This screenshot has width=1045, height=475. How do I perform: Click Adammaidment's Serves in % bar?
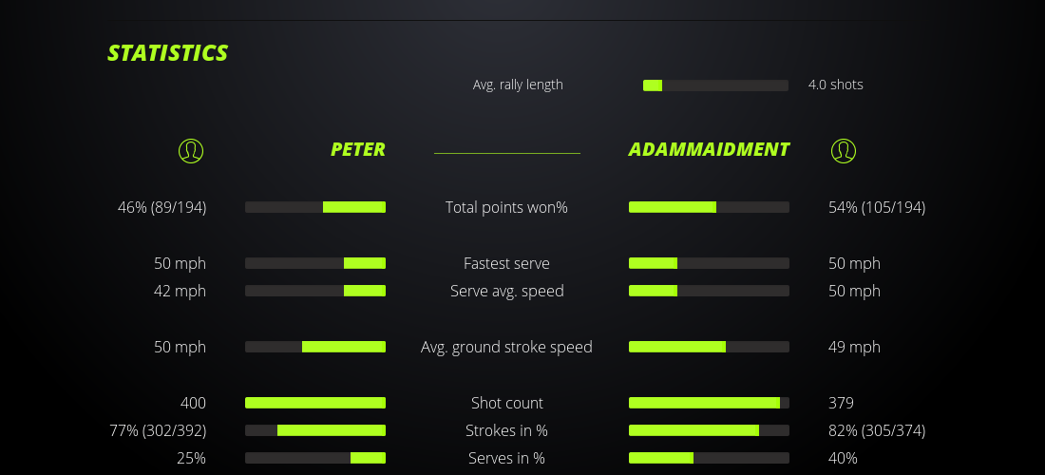point(709,458)
